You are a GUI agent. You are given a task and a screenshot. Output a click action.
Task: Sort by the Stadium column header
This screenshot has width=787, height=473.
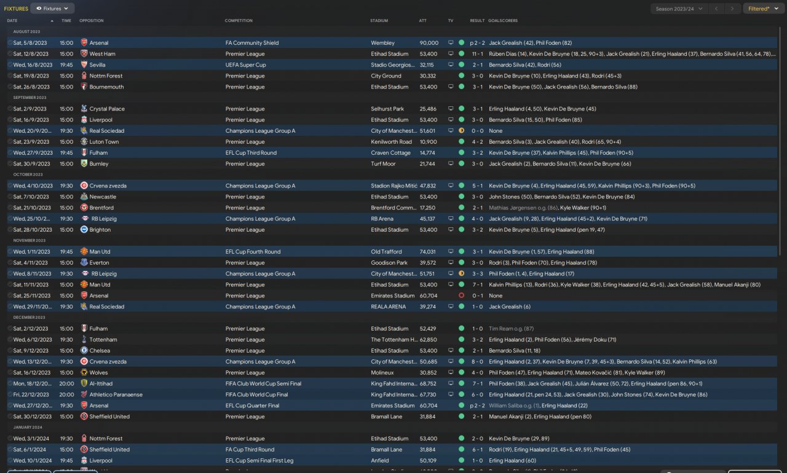pyautogui.click(x=379, y=21)
